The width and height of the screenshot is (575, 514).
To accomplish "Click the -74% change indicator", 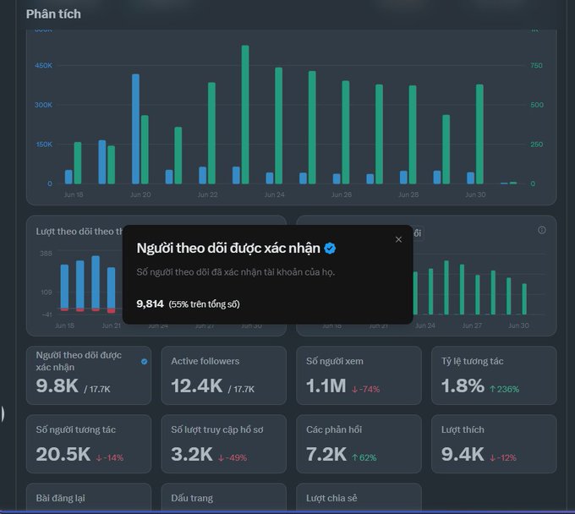I will [365, 389].
